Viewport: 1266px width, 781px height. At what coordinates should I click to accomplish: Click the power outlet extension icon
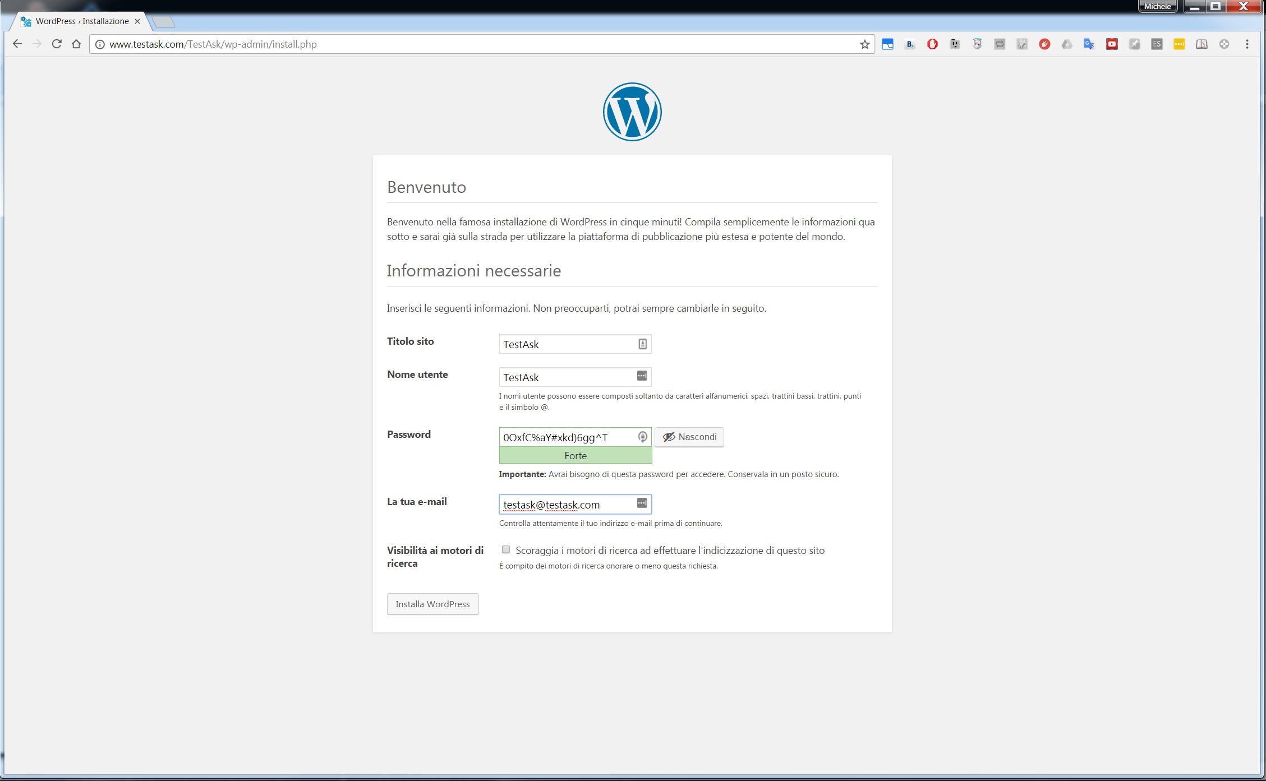(955, 44)
